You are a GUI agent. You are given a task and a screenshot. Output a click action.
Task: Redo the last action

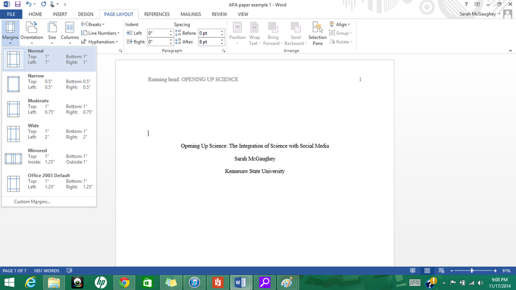[43, 5]
